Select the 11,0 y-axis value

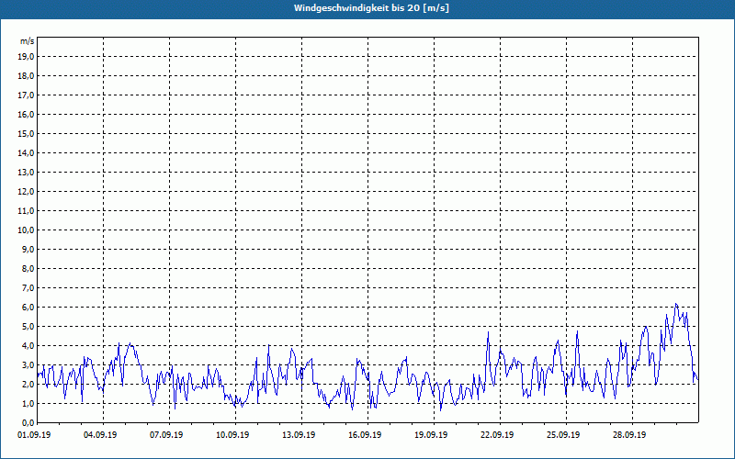pyautogui.click(x=27, y=211)
